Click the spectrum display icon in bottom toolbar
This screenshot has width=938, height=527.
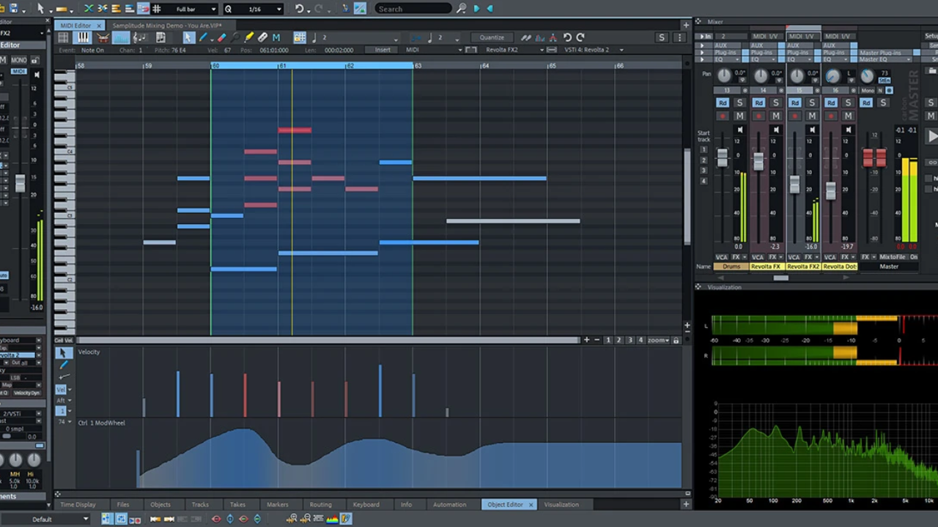pos(332,519)
